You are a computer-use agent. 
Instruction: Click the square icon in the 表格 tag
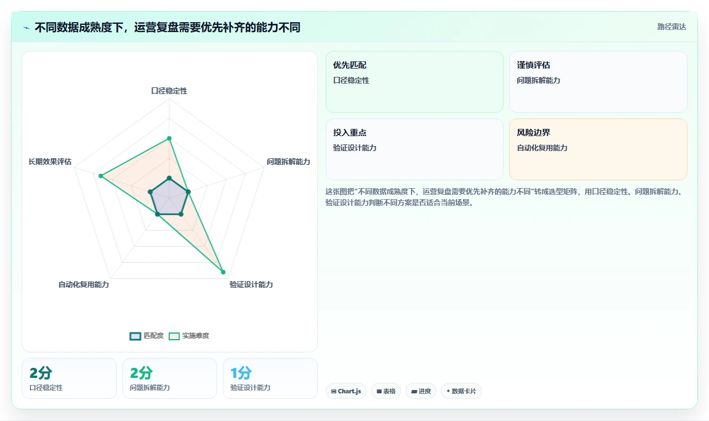[x=379, y=391]
